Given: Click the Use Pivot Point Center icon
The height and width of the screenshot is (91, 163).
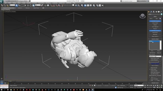Looking at the screenshot, I should tap(42, 5).
